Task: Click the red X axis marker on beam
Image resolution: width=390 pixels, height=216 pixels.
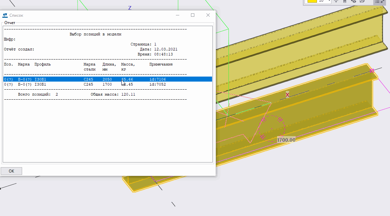Action: (x=287, y=95)
